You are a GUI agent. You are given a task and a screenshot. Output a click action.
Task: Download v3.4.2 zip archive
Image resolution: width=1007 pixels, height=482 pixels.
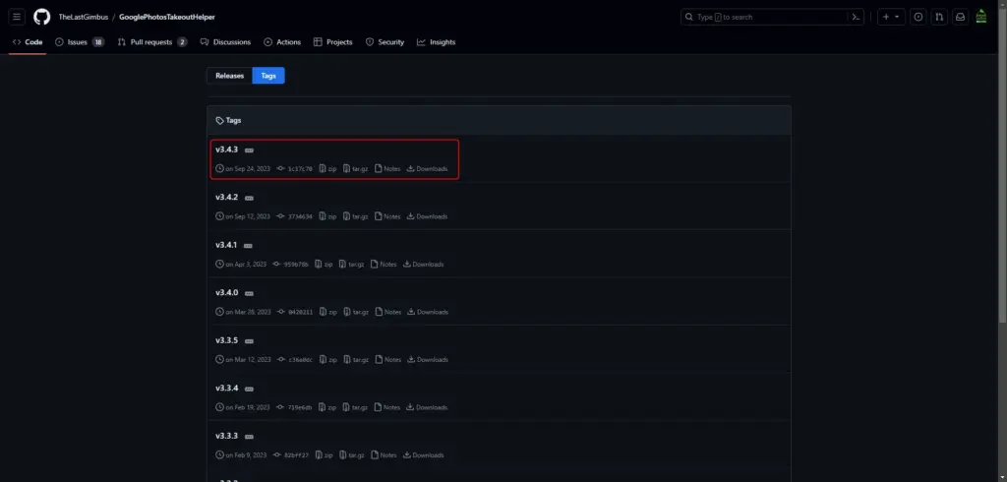point(327,216)
